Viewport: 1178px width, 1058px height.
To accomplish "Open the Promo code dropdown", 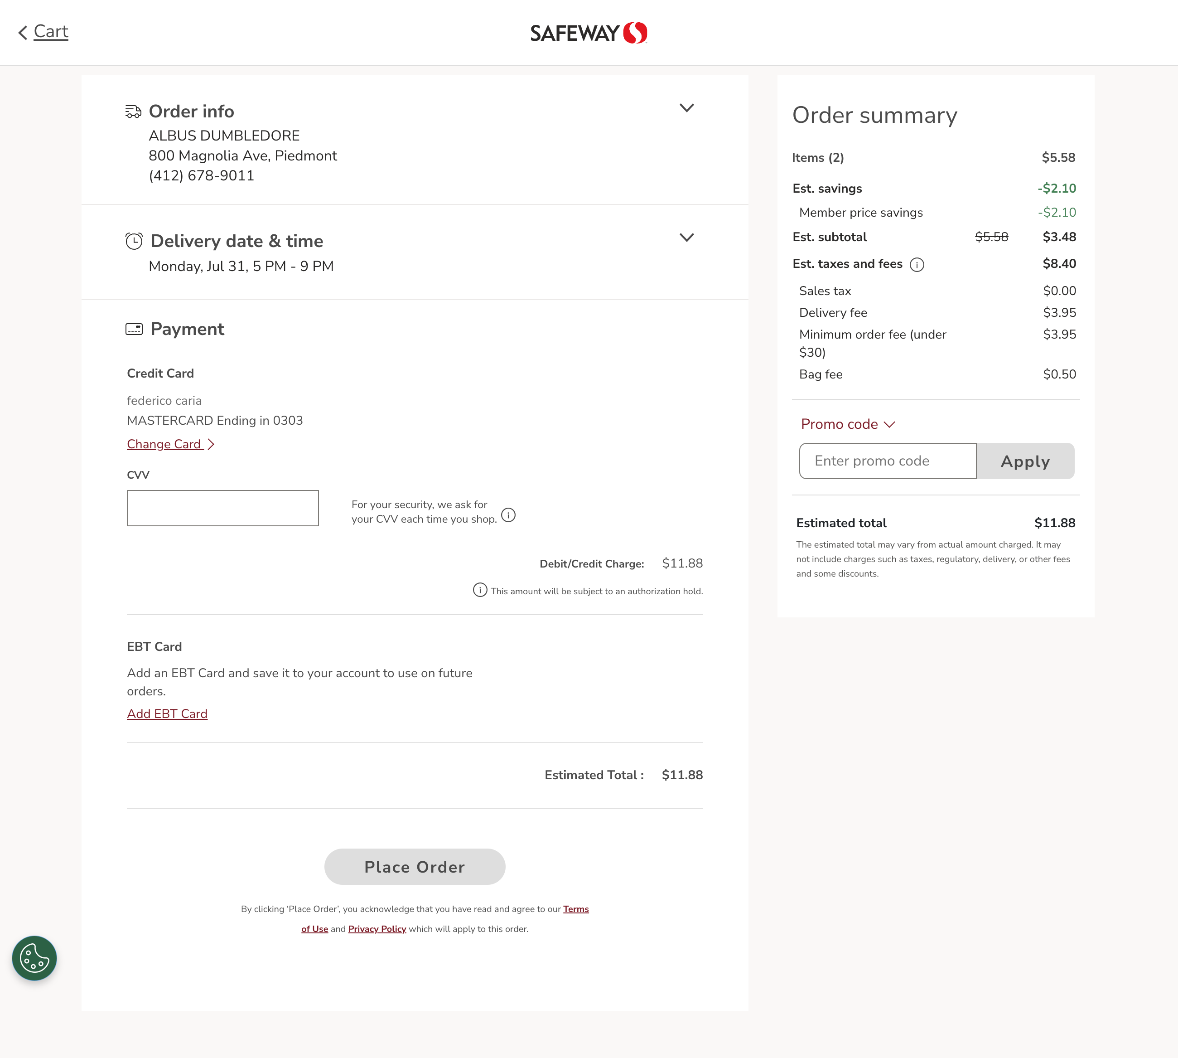I will tap(849, 424).
